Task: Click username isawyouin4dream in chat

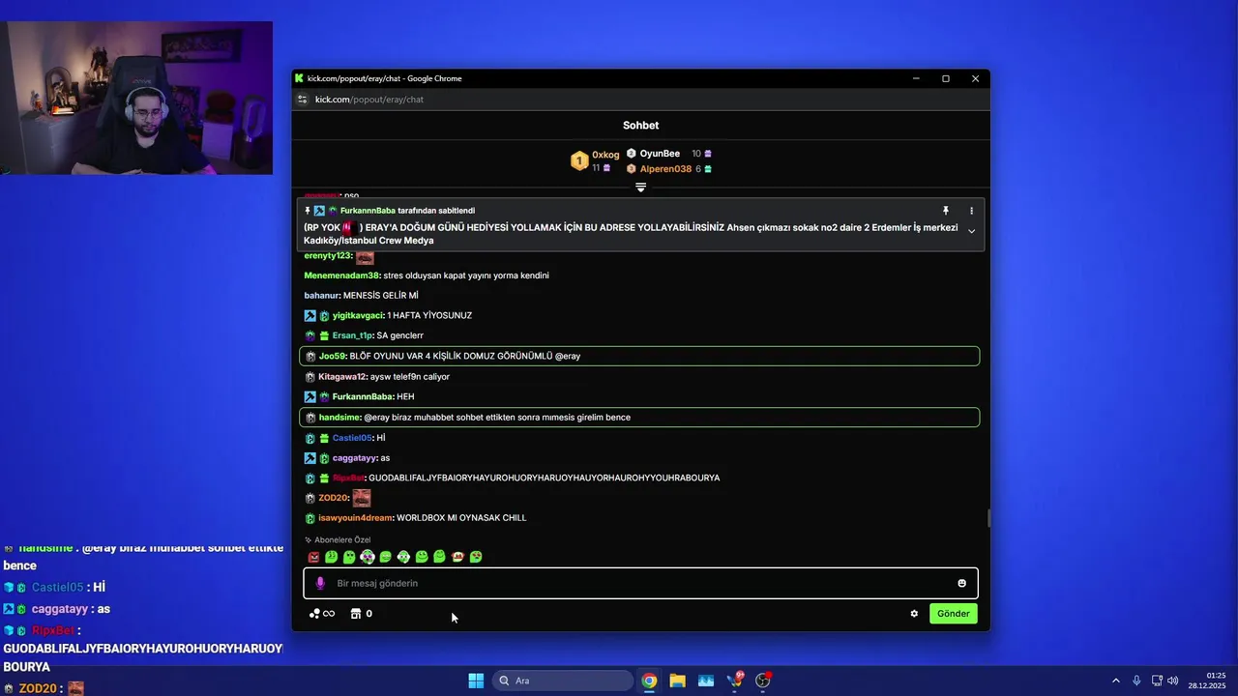Action: (356, 518)
